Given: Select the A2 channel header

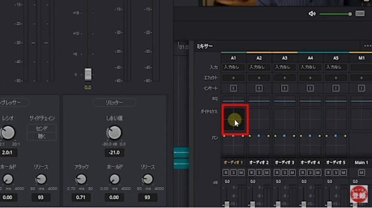Looking at the screenshot, I should click(x=259, y=58).
